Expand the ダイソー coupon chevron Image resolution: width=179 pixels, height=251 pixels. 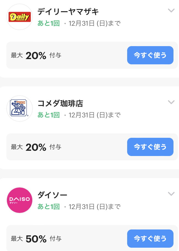tap(171, 194)
